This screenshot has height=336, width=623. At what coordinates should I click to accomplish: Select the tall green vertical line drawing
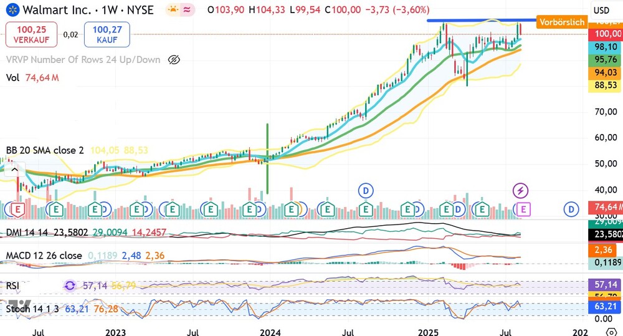pos(267,159)
